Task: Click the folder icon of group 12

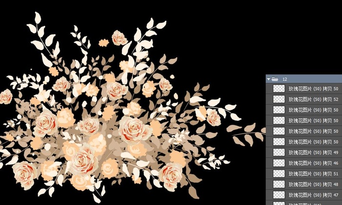Action: click(275, 78)
